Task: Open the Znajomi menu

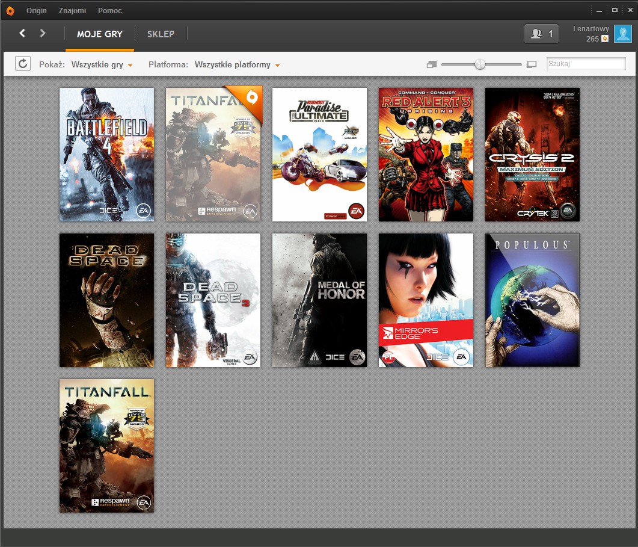Action: coord(72,11)
